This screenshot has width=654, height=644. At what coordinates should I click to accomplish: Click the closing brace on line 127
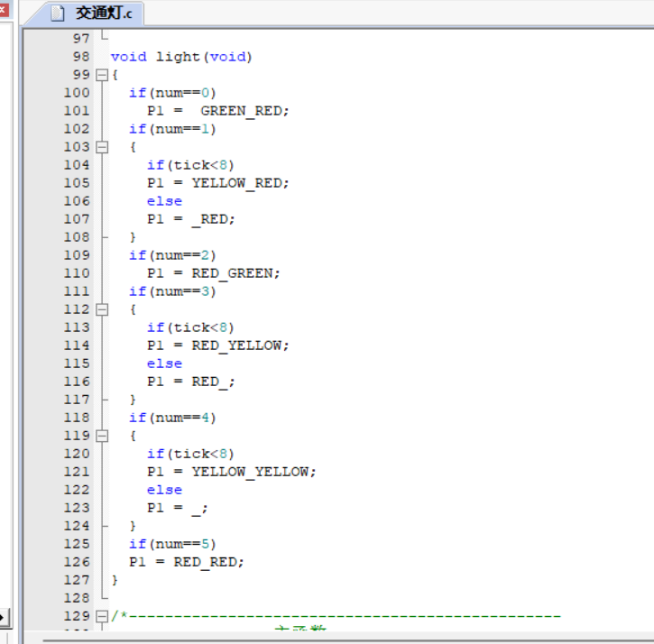pyautogui.click(x=115, y=580)
